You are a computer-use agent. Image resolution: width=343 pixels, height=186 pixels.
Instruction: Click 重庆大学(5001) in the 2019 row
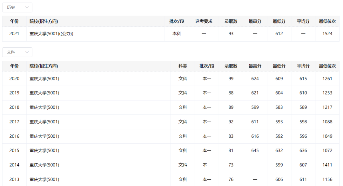[x=44, y=93]
